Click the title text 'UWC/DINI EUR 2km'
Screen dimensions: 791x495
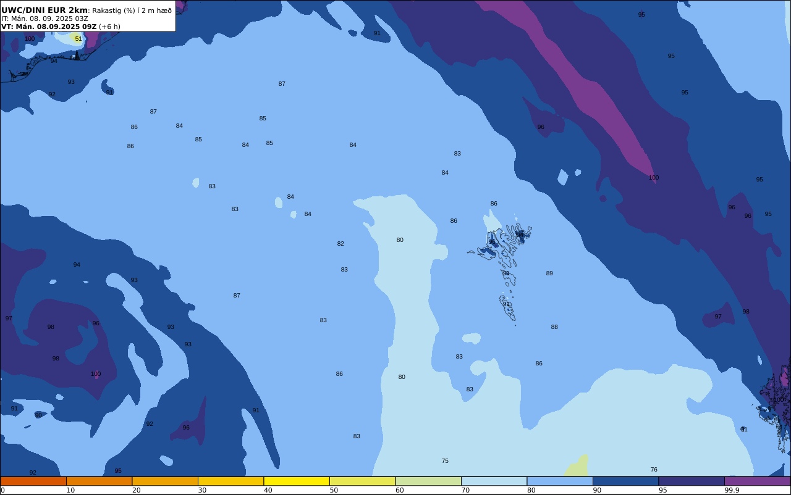tap(44, 10)
